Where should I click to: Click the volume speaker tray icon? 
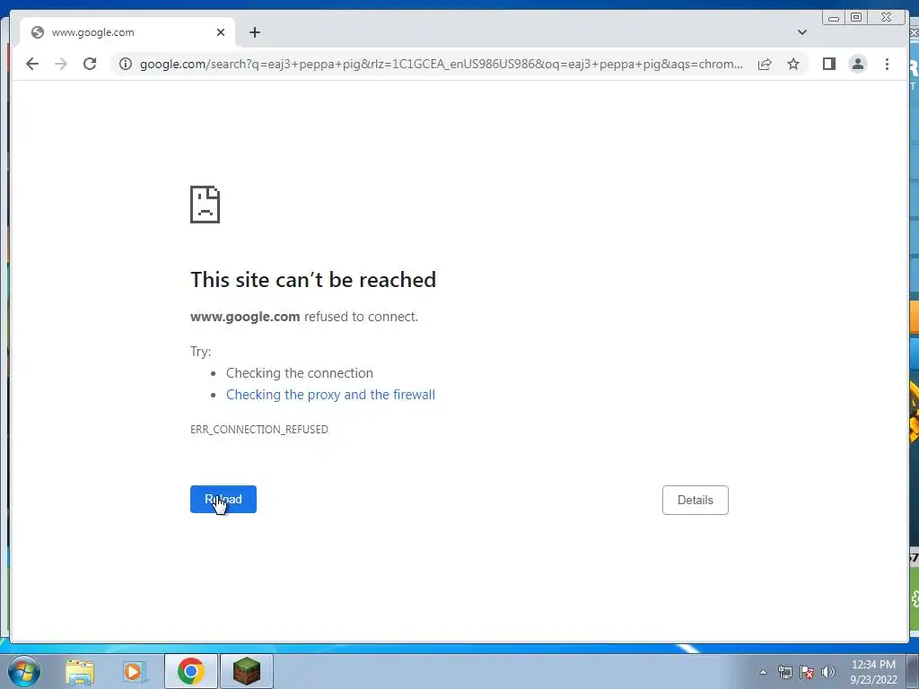coord(828,672)
